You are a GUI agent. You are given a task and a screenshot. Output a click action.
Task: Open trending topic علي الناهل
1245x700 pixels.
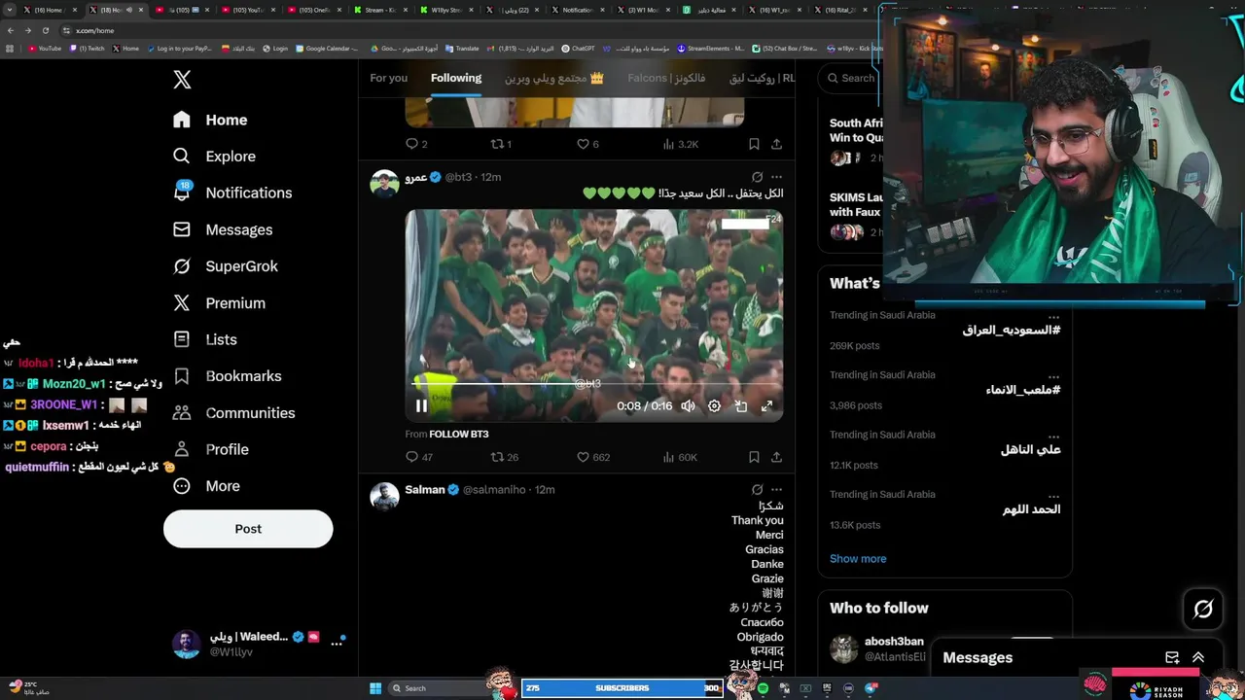pos(1031,450)
